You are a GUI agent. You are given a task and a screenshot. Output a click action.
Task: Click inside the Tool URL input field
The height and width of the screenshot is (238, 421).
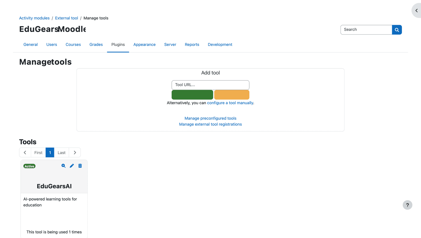(x=210, y=85)
